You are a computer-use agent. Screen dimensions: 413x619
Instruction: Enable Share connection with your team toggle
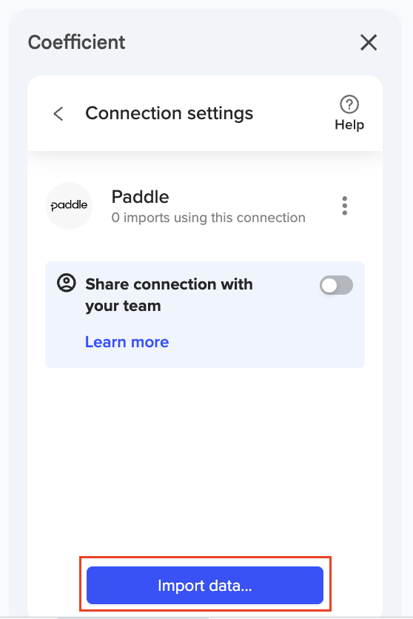pyautogui.click(x=336, y=285)
